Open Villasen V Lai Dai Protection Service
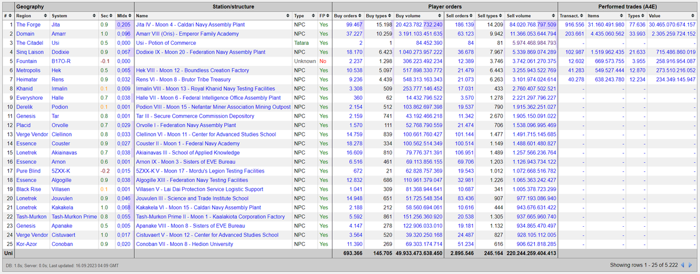 [199, 189]
